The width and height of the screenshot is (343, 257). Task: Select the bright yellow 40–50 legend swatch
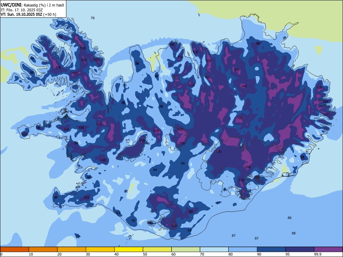129,249
